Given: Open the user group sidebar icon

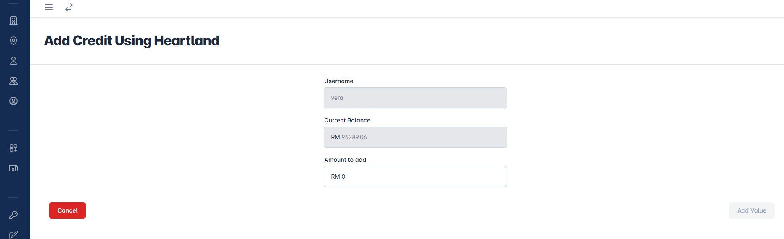Looking at the screenshot, I should 13,81.
